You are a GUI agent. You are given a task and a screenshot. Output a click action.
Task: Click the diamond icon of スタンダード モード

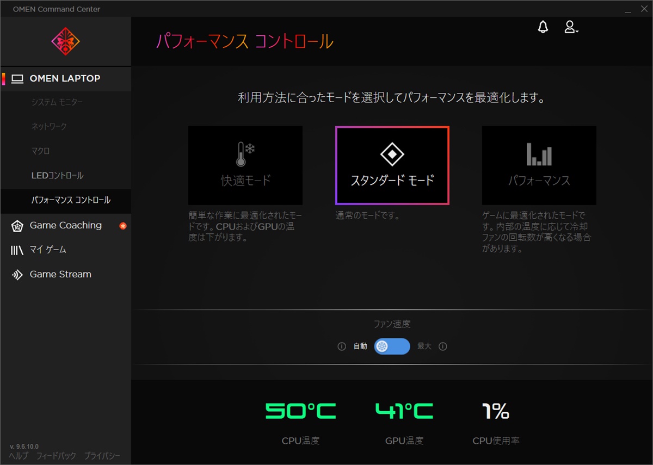coord(392,155)
